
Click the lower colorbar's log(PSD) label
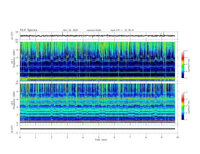189,107
